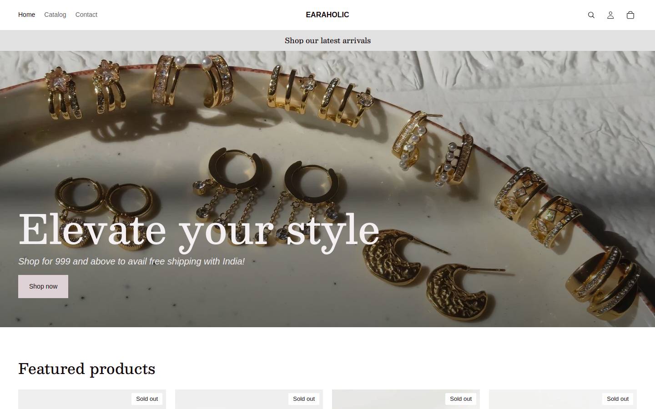Viewport: 655px width, 409px height.
Task: Click the Elevate your style headline
Action: click(x=199, y=231)
